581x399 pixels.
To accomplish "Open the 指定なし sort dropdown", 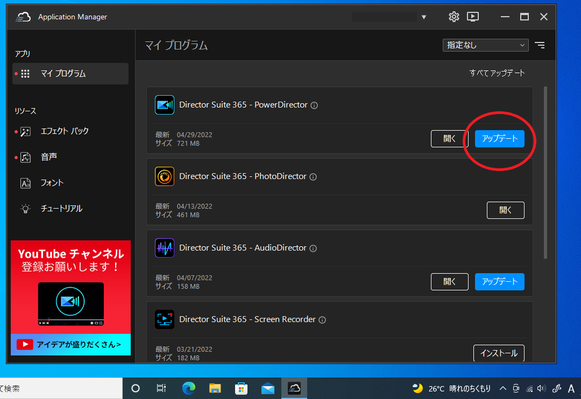I will point(485,45).
